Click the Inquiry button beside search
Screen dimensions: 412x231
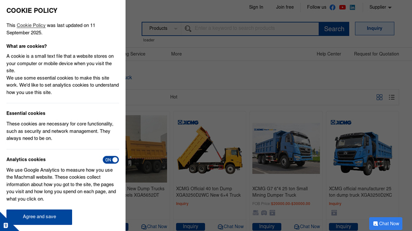coord(374,28)
